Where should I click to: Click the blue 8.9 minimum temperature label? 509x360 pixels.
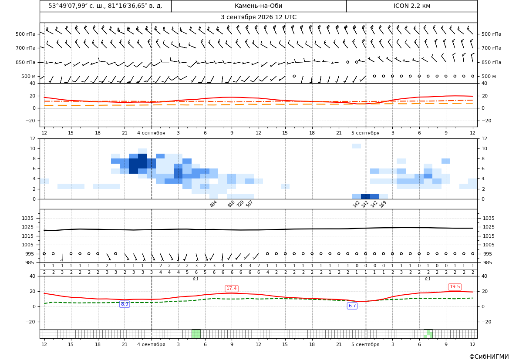[125, 304]
